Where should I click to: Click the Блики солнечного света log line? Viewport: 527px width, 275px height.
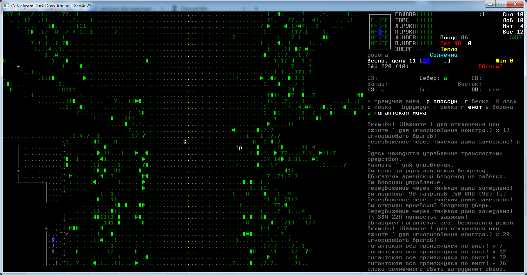click(x=437, y=269)
